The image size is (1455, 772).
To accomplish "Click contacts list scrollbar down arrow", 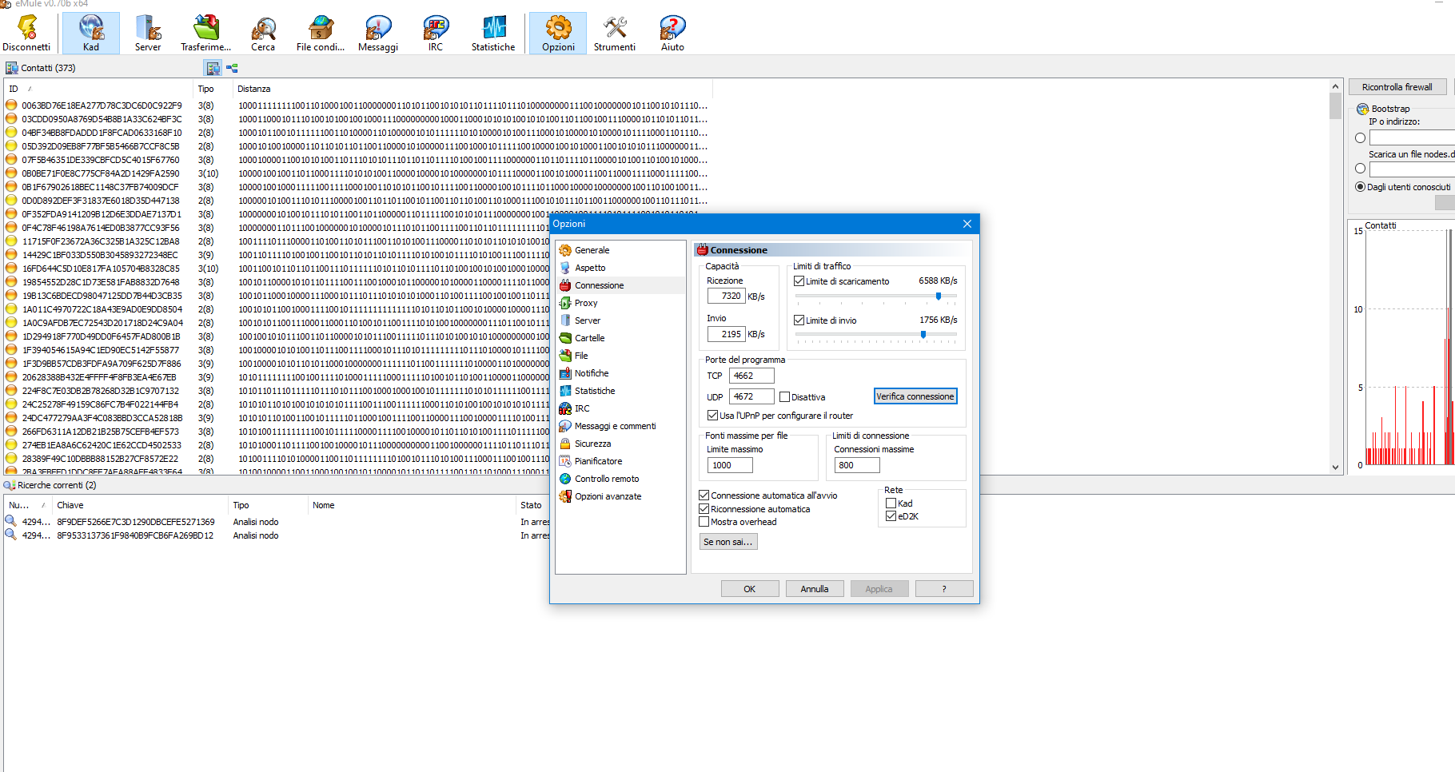I will pos(1335,468).
